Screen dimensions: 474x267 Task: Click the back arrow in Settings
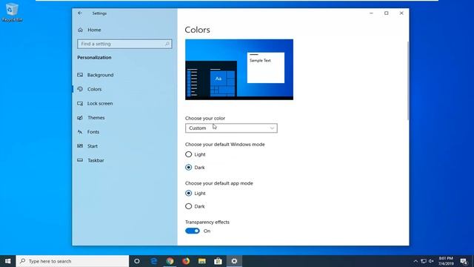tap(80, 13)
